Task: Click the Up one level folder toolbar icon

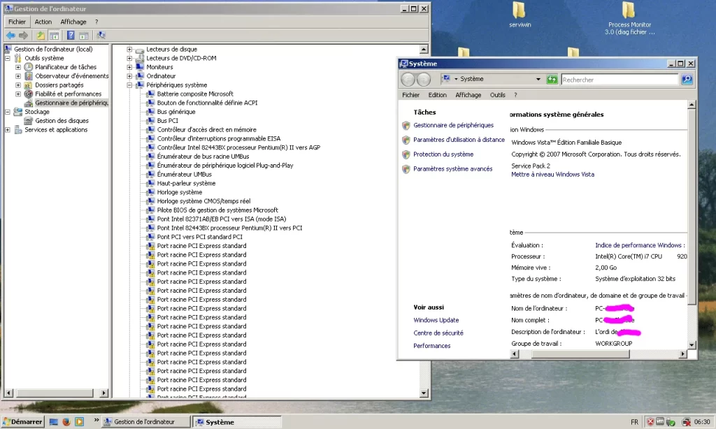Action: tap(41, 35)
